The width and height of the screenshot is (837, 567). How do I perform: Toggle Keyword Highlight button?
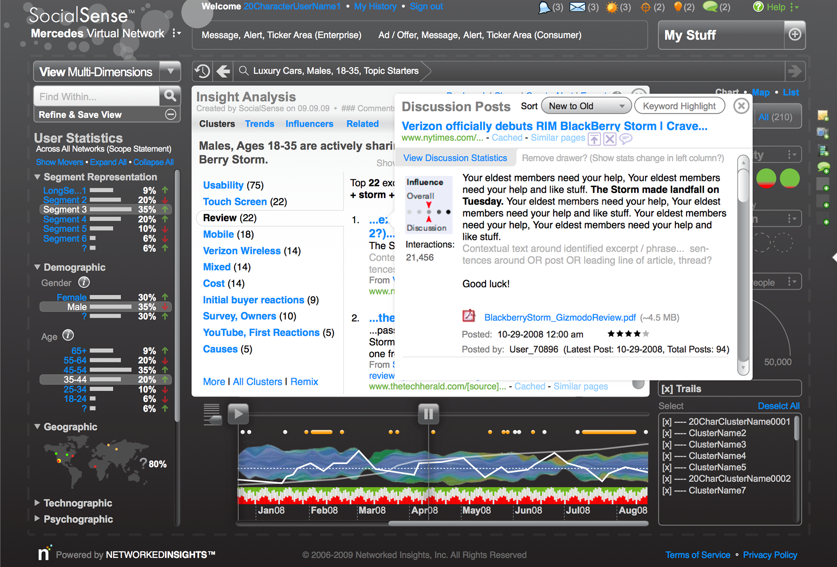pos(679,106)
